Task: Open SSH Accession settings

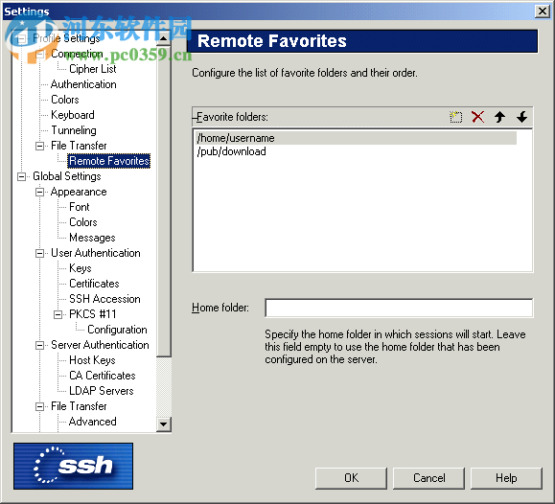Action: point(104,299)
